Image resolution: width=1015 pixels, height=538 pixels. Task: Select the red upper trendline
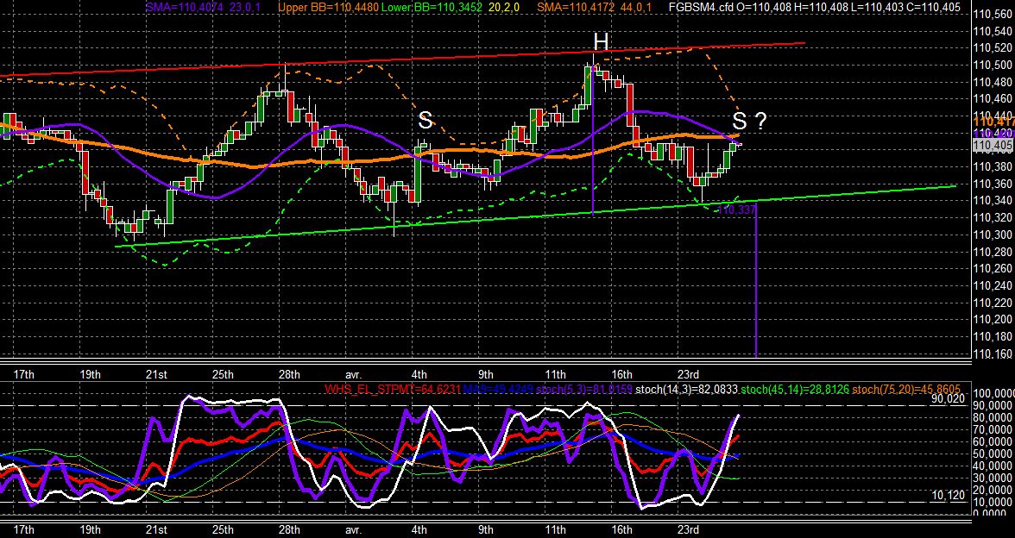[401, 59]
